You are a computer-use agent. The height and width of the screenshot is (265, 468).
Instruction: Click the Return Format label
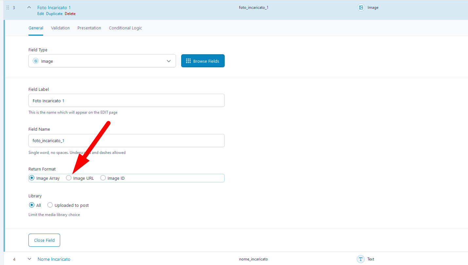click(42, 169)
